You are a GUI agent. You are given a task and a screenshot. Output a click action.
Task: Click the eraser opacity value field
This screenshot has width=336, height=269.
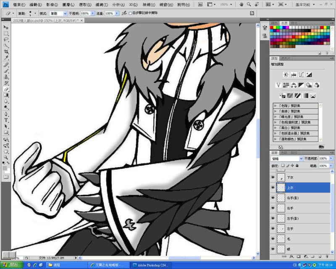86,13
